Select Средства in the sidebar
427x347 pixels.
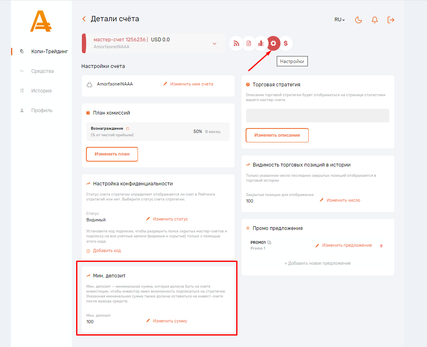43,71
